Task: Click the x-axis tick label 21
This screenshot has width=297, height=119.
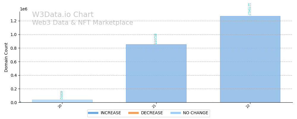Action: click(x=154, y=106)
